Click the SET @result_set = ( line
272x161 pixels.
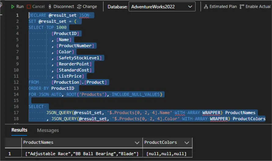(x=52, y=21)
